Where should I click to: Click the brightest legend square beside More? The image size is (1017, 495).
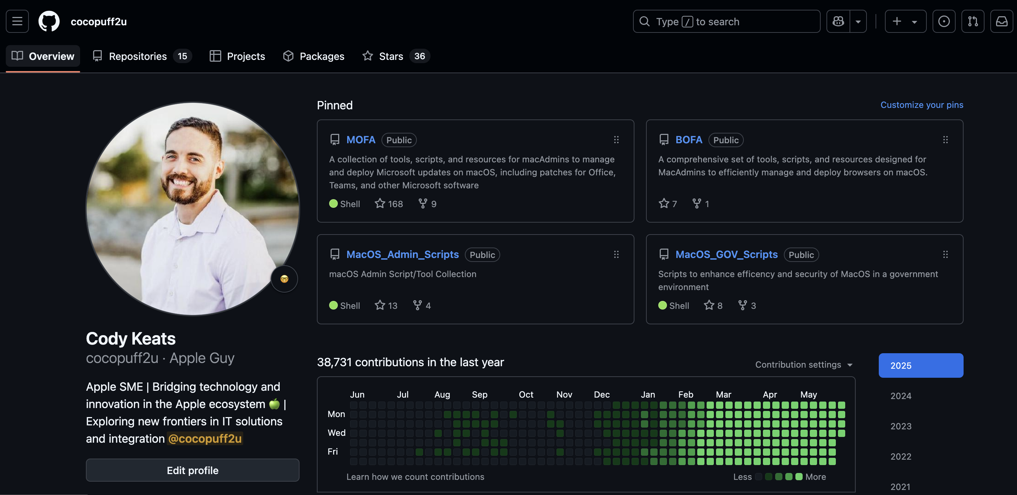799,477
